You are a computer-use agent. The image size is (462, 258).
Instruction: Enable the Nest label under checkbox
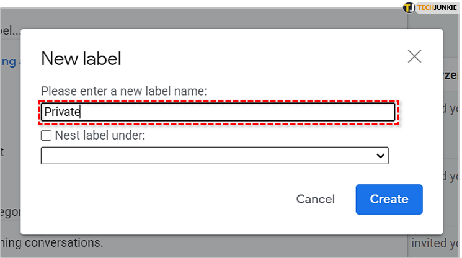46,135
